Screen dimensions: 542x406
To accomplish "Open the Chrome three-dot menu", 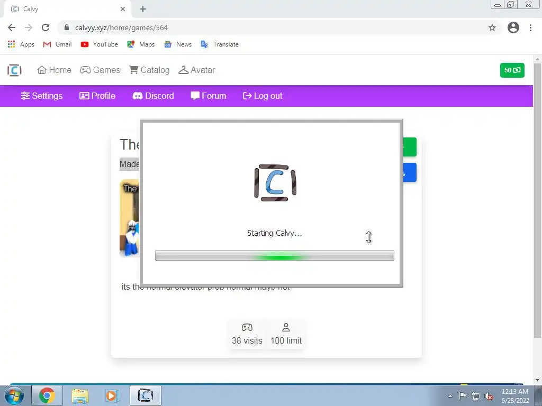I will pyautogui.click(x=530, y=27).
